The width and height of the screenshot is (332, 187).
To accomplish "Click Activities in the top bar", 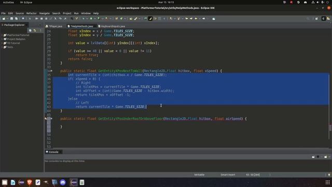I will [8, 2].
